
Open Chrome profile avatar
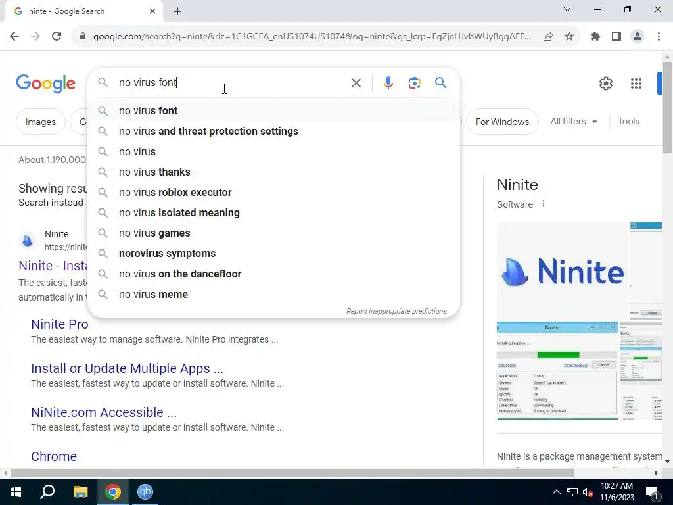tap(638, 37)
